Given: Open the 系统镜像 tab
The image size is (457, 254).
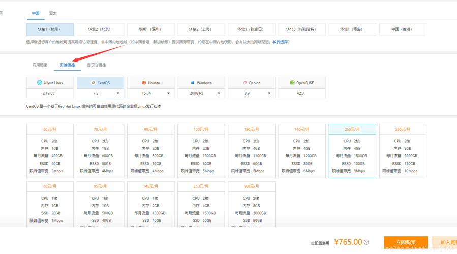Looking at the screenshot, I should point(67,65).
